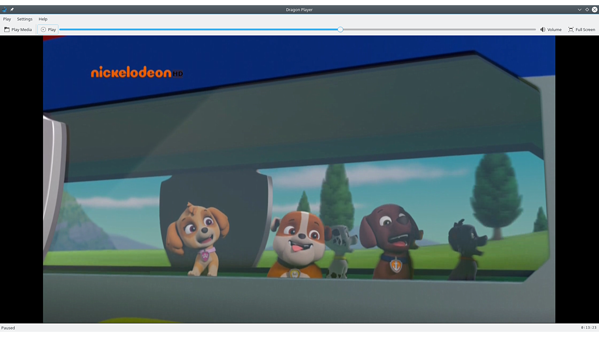Jump ahead on the unplayed grey seek track
This screenshot has width=599, height=337.
438,29
